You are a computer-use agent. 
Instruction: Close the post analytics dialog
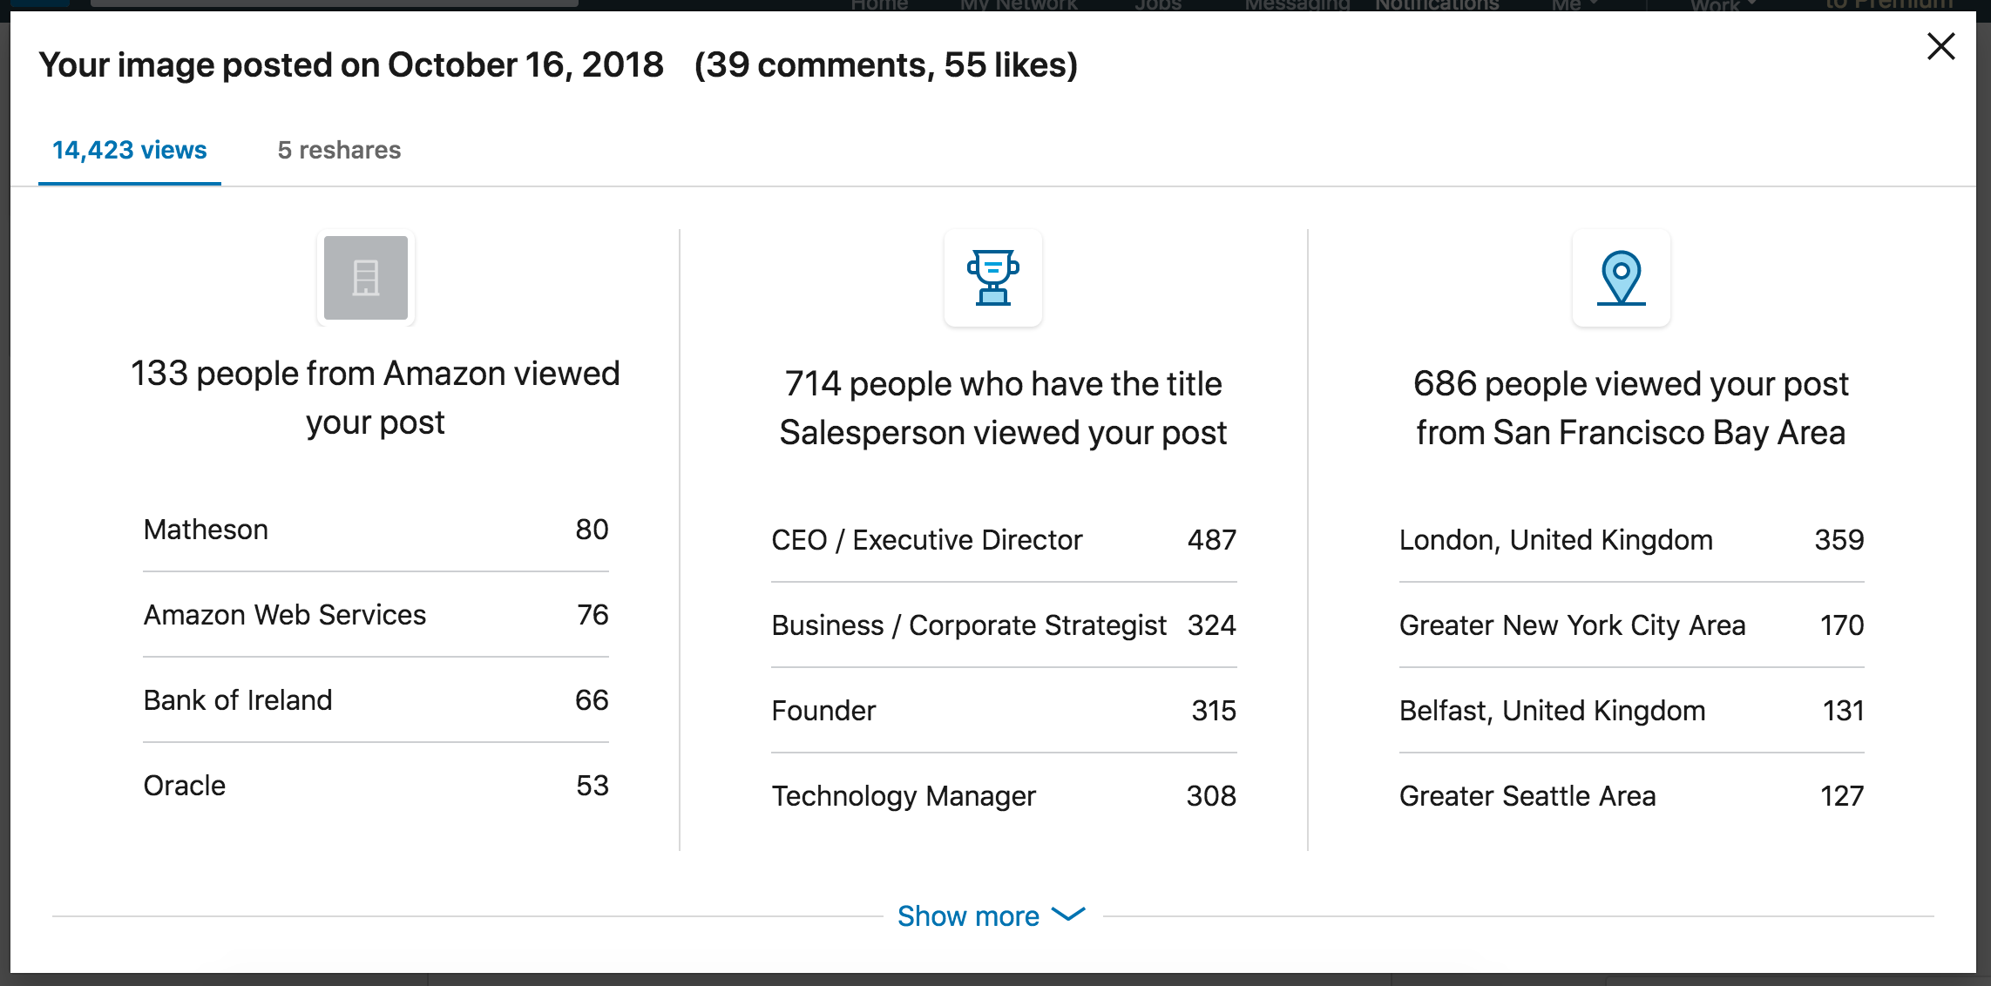tap(1941, 46)
